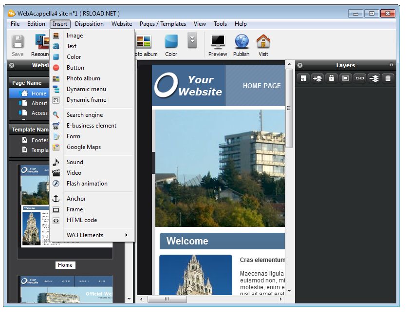Select the Access page row
The width and height of the screenshot is (408, 317).
click(x=29, y=113)
